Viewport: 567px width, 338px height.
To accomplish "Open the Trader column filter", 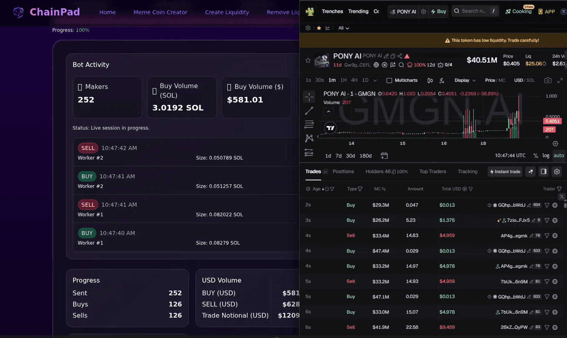I will pyautogui.click(x=559, y=189).
